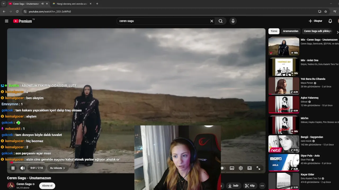Screen dimensions: 339x190
Task: Enter fullscreen mode icon
Action: click(258, 168)
